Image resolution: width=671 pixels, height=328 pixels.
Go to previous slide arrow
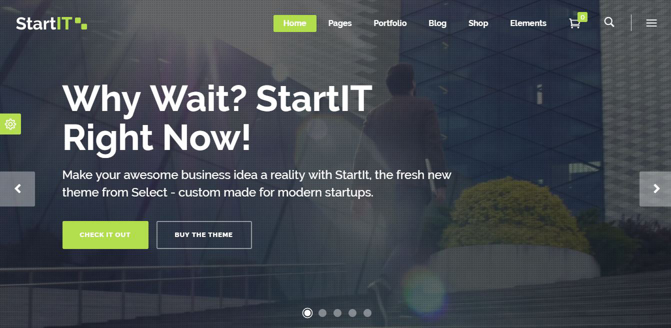[x=17, y=188]
